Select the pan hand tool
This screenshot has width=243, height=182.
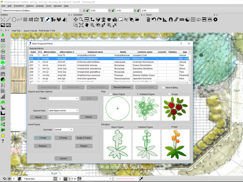(x=87, y=25)
